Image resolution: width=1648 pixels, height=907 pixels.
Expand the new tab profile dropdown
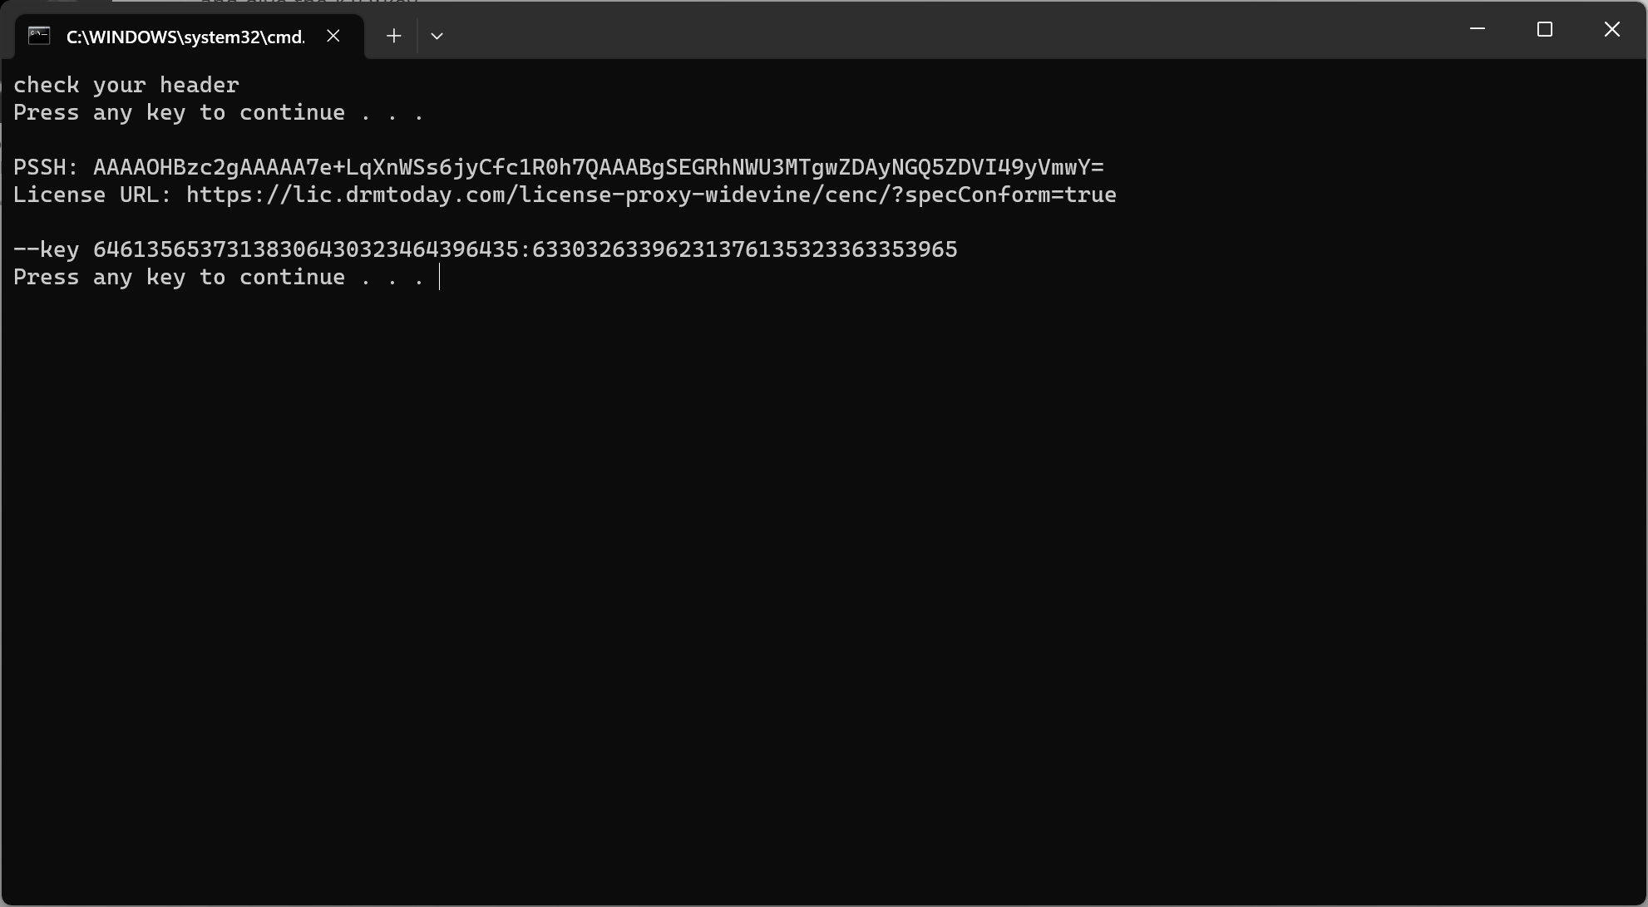point(437,36)
